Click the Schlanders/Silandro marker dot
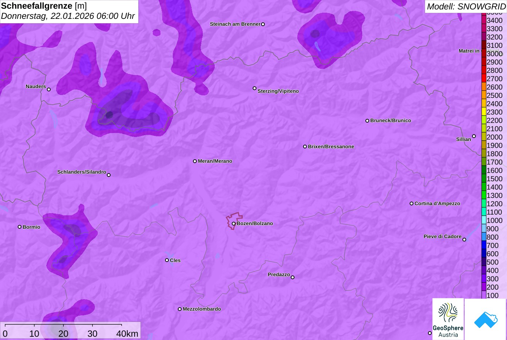This screenshot has height=340, width=507. tap(109, 175)
